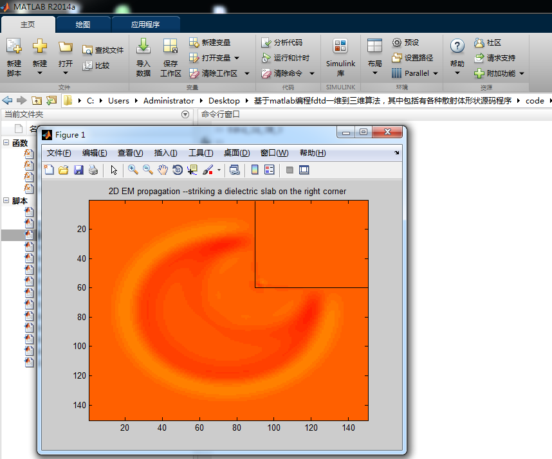Open Figure 1 Window (窗口) menu
Image resolution: width=552 pixels, height=459 pixels.
tap(274, 153)
